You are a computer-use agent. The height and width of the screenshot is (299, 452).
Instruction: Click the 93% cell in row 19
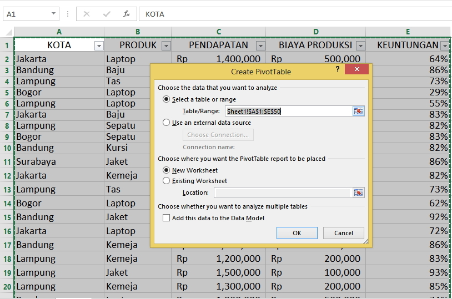coord(408,272)
